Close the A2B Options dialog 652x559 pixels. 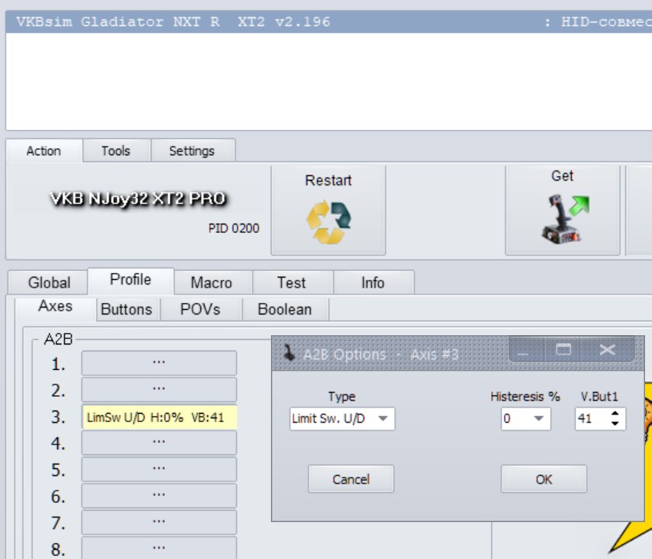point(607,350)
